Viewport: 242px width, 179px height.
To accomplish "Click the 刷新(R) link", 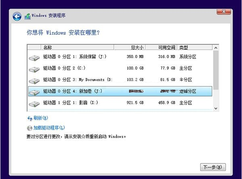I will point(41,119).
